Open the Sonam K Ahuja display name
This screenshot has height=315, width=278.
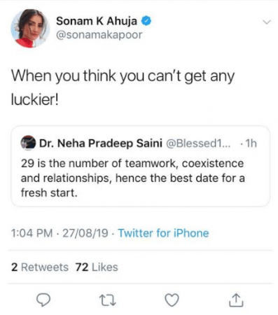click(97, 21)
